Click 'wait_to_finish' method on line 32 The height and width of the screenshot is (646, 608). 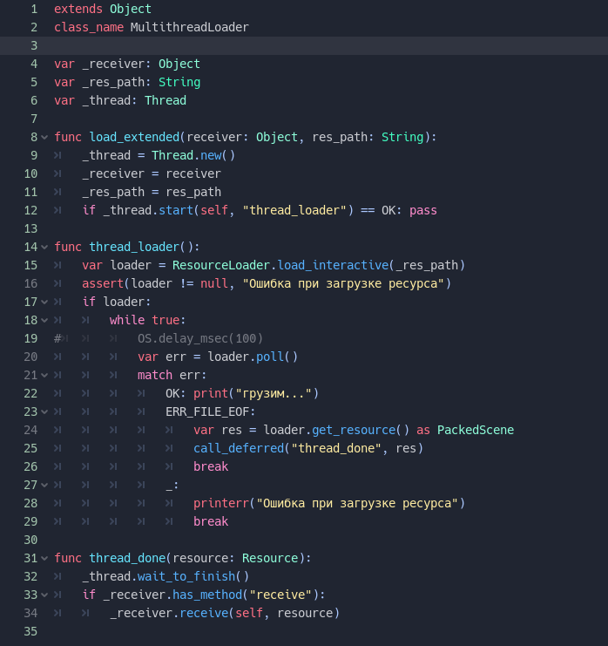(x=186, y=576)
